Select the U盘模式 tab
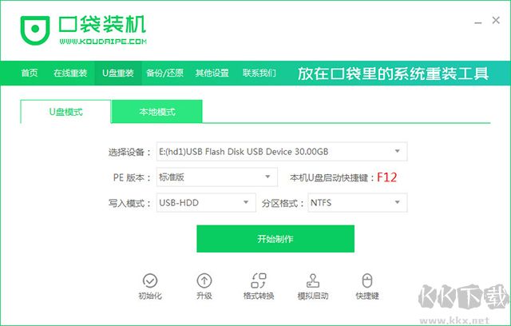This screenshot has width=511, height=326. click(65, 112)
